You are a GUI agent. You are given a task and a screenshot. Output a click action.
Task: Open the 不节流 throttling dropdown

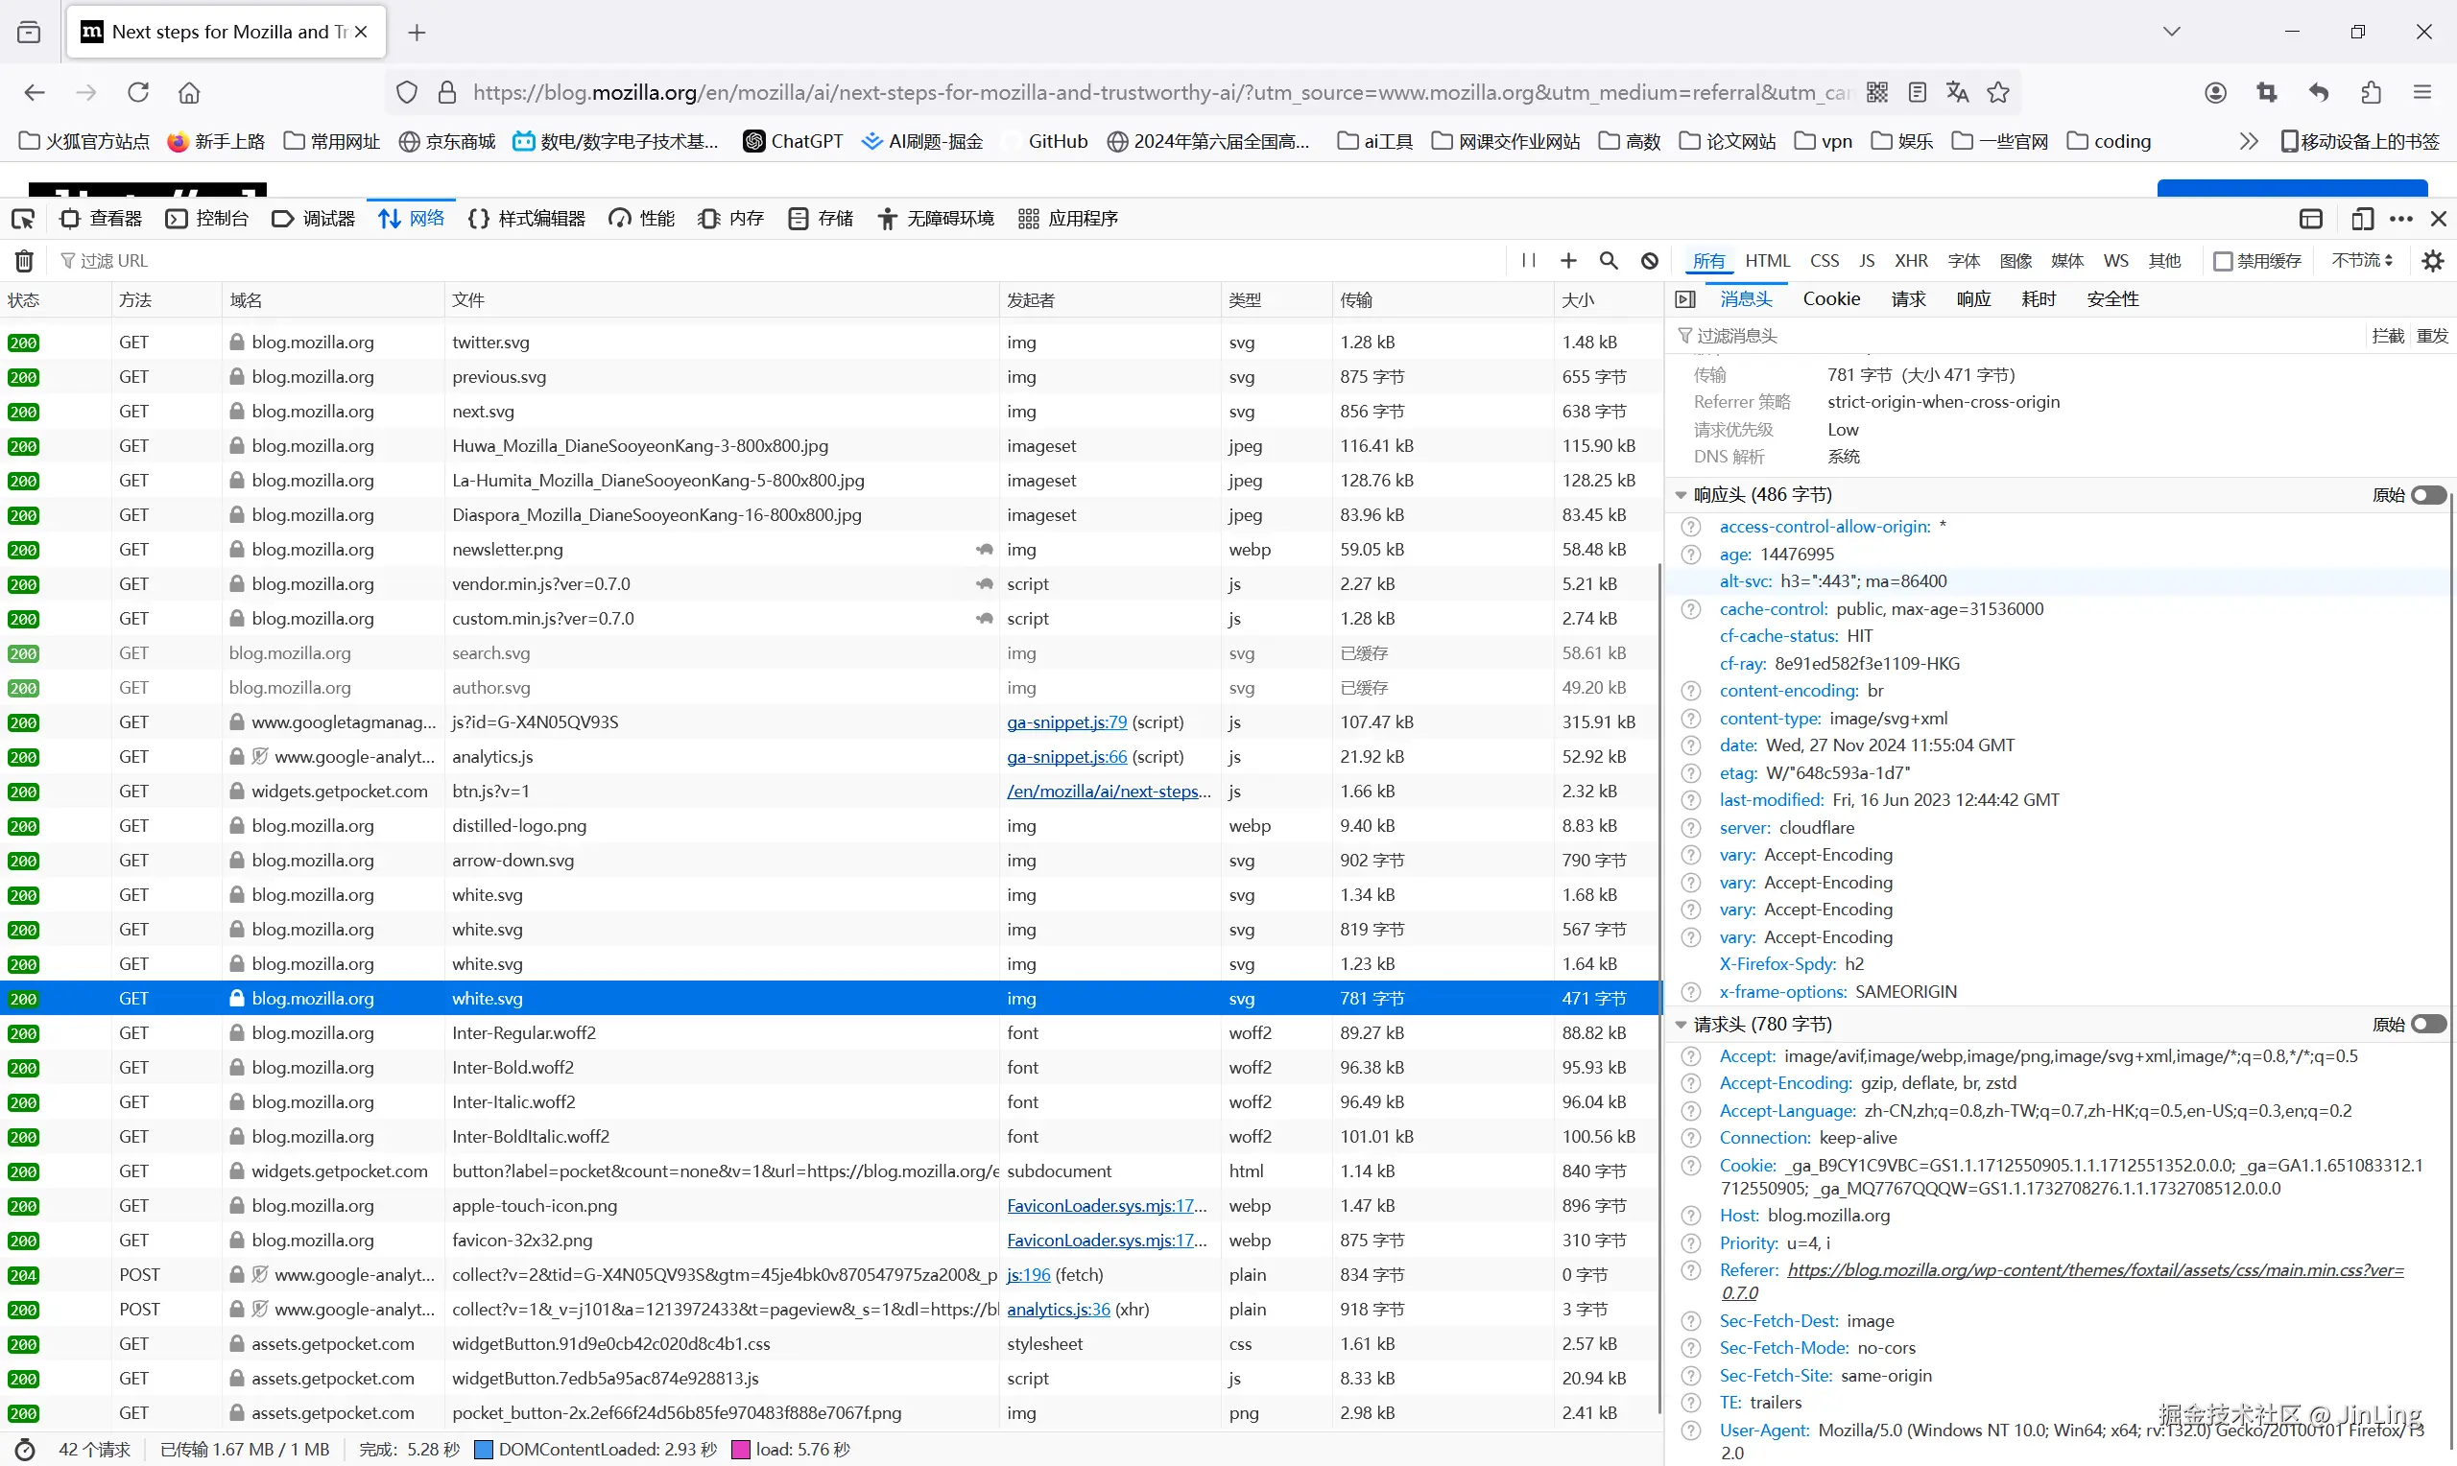[2361, 261]
